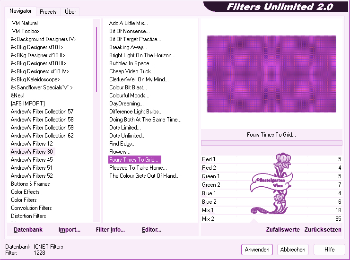Open Filter Info...

110,230
